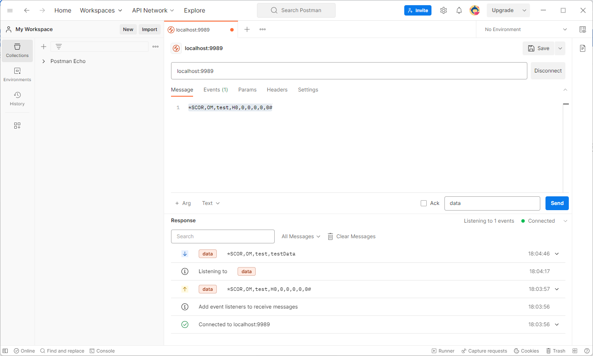
Task: Click the localhost:9989 URL field
Action: (349, 71)
